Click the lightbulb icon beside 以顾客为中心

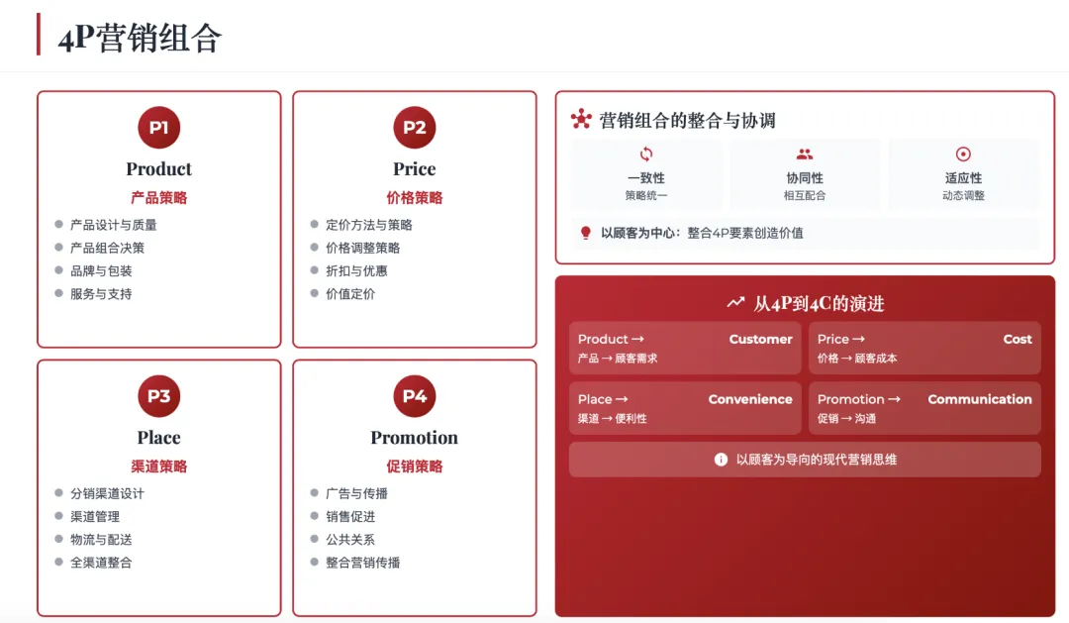click(x=584, y=232)
